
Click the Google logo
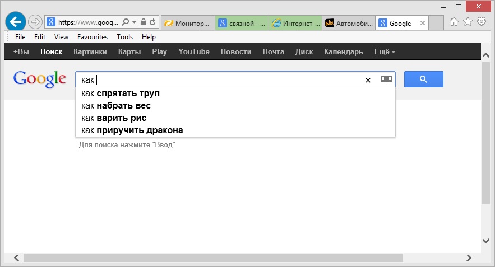(40, 79)
